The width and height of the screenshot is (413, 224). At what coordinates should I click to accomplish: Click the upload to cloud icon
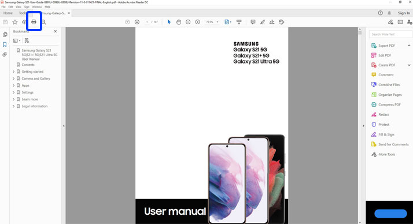24,22
